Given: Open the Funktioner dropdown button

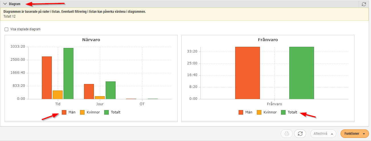Looking at the screenshot, I should click(x=354, y=134).
